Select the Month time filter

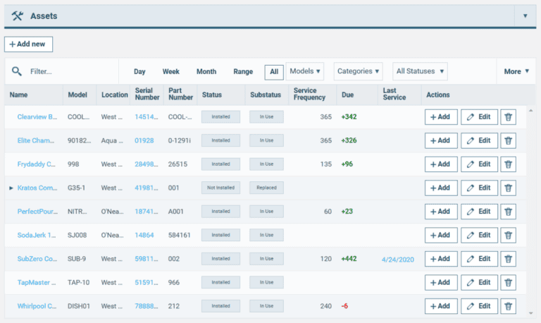pyautogui.click(x=206, y=71)
